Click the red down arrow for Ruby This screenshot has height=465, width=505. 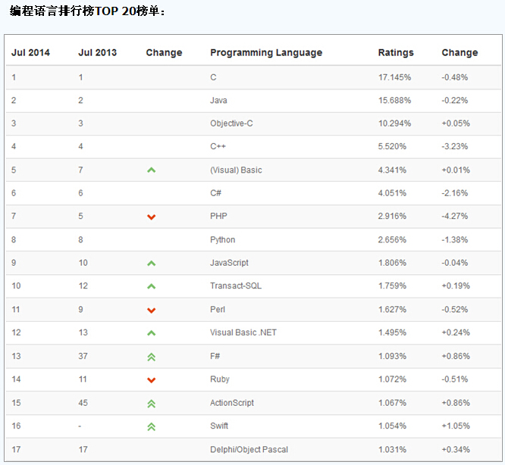point(151,380)
